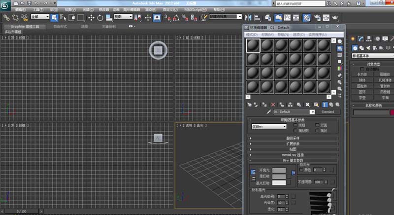Expand the 贴图 Maps rollout
394x215 pixels.
click(293, 149)
